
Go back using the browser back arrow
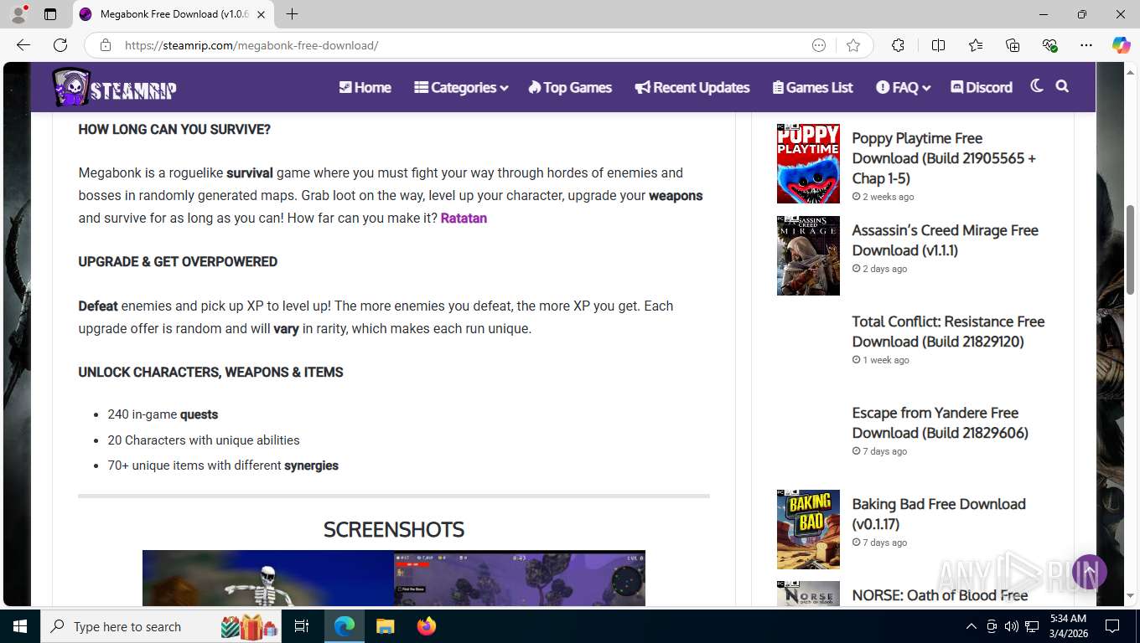pyautogui.click(x=23, y=45)
